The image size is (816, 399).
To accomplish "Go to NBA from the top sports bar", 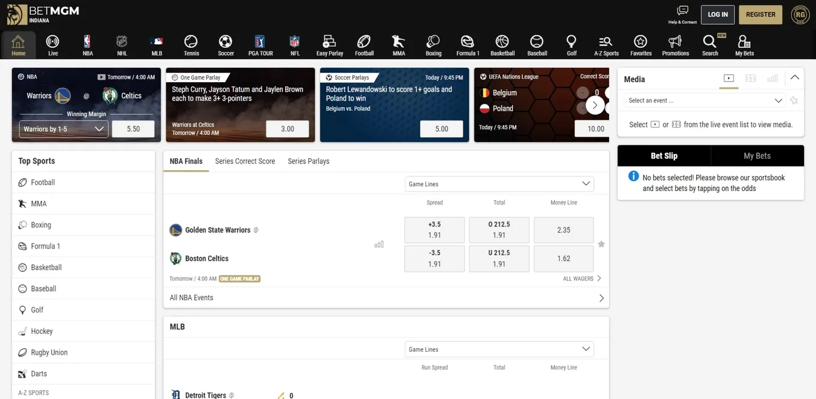I will pyautogui.click(x=88, y=45).
